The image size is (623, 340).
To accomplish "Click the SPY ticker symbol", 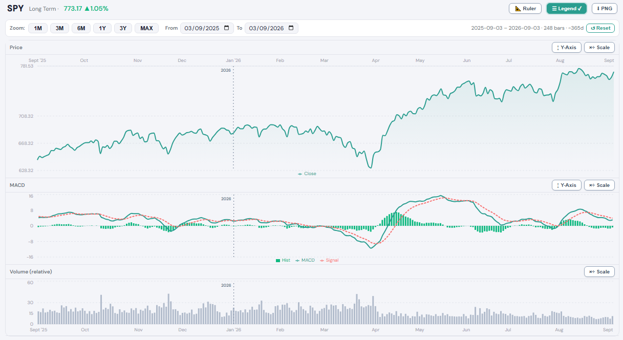I will click(x=15, y=9).
